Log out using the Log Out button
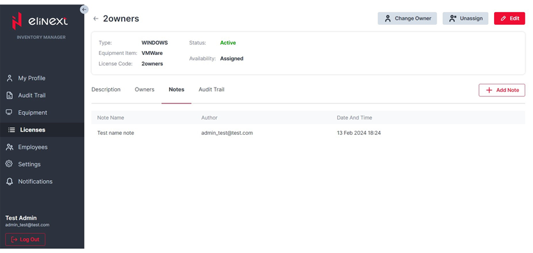This screenshot has height=253, width=533. tap(25, 240)
